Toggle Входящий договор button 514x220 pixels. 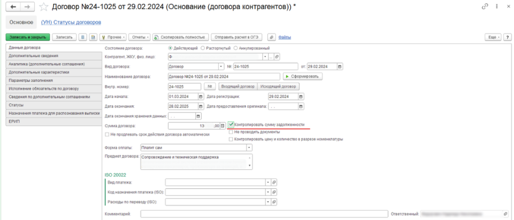coord(237,86)
